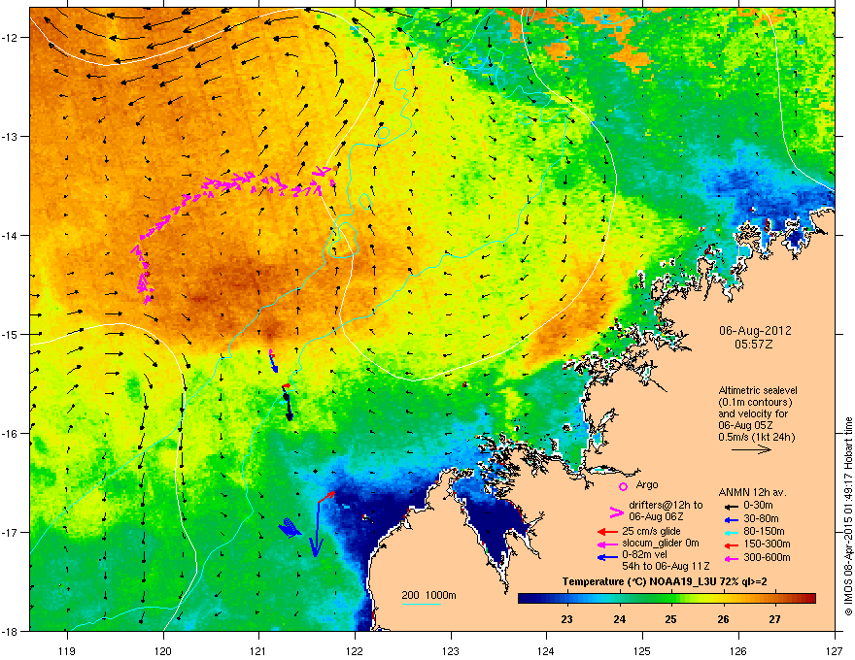Click the '0-82m vel' label
The image size is (855, 660).
point(643,555)
